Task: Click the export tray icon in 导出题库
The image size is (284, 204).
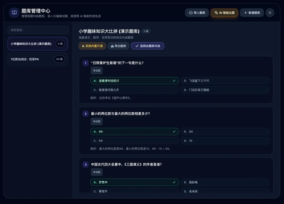Action: tap(112, 46)
